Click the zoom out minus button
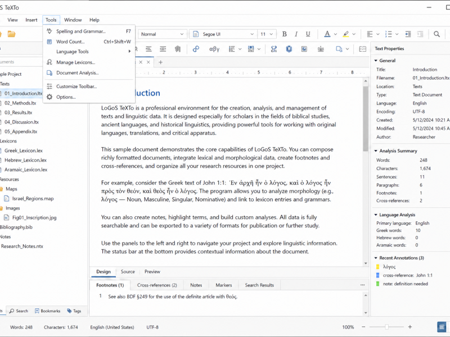This screenshot has width=450, height=337. (363, 327)
